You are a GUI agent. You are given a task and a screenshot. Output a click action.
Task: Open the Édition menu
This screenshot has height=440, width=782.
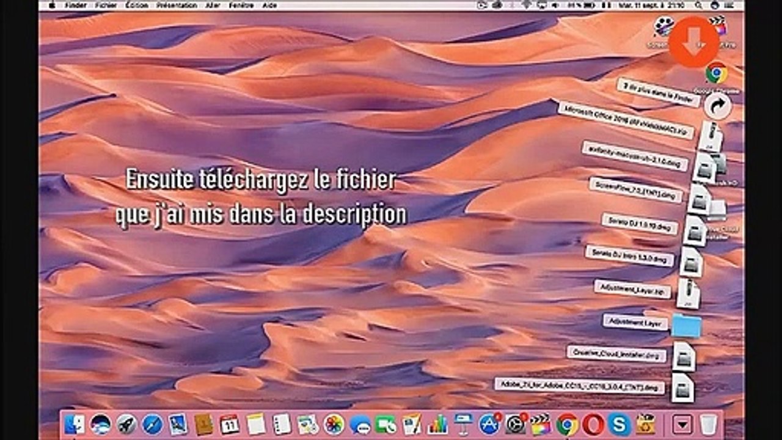tap(136, 5)
